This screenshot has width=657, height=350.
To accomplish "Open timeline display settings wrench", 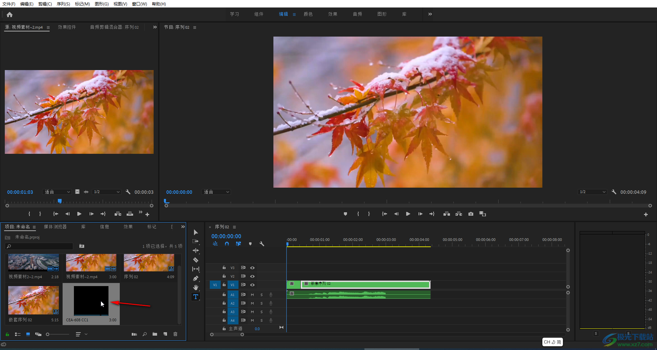I will 262,244.
